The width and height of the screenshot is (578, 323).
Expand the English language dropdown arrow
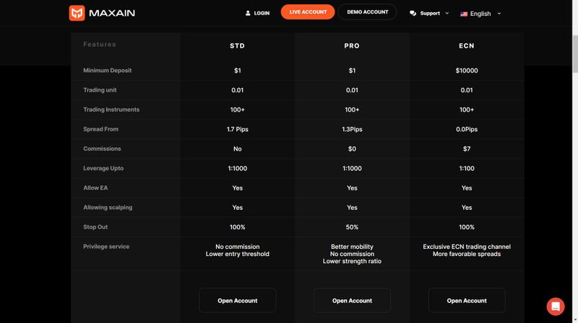pyautogui.click(x=499, y=14)
